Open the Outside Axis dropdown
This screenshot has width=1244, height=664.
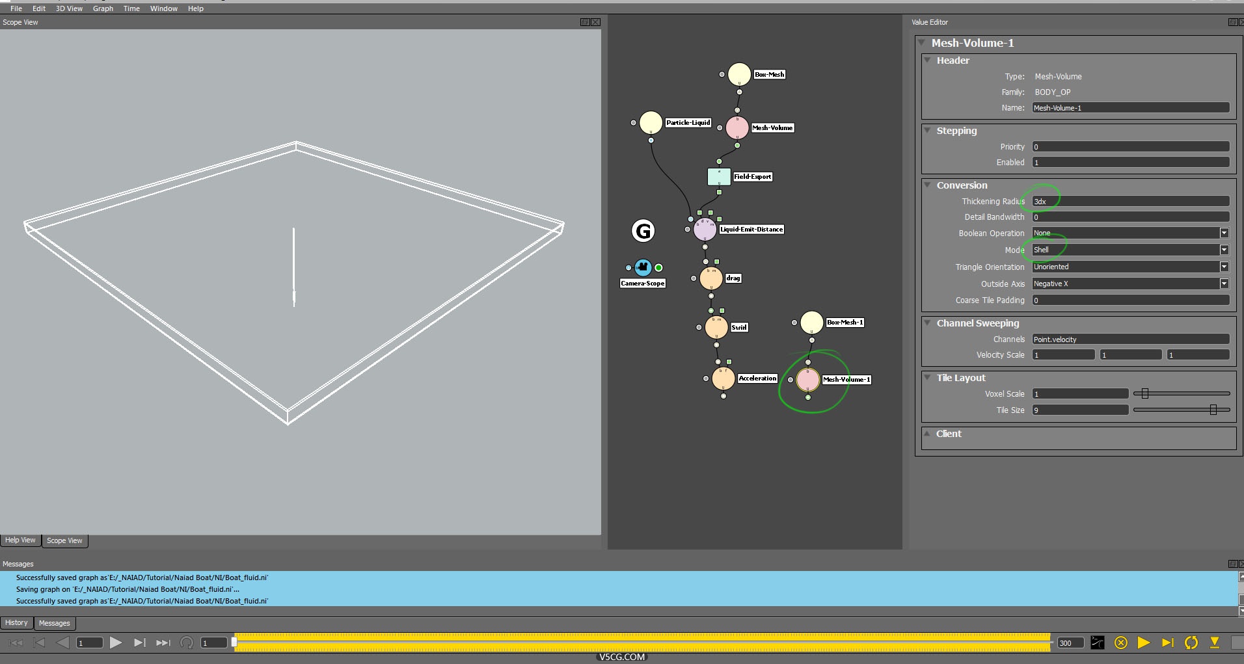[x=1131, y=284]
